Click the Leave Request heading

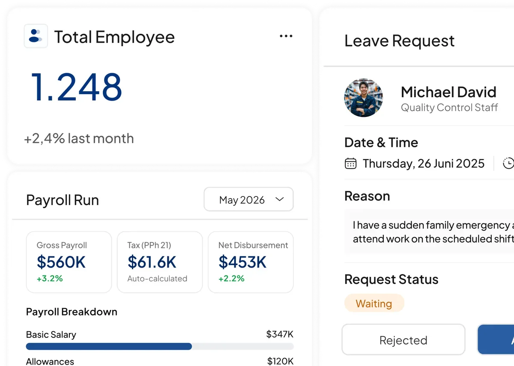[x=399, y=41]
